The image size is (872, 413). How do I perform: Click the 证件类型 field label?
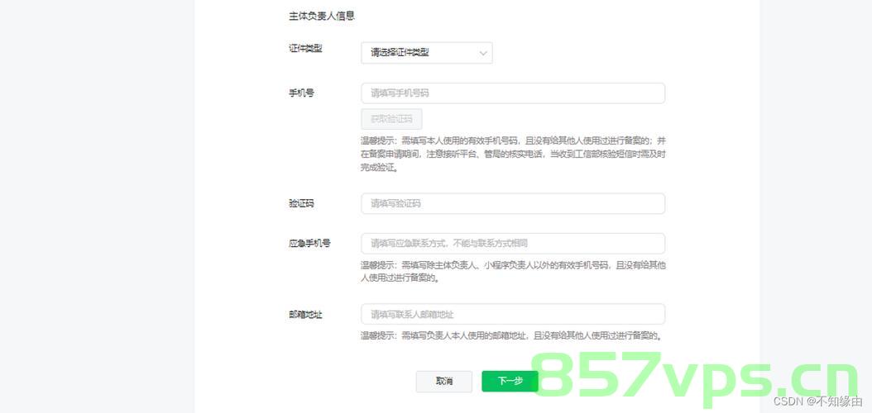(305, 48)
